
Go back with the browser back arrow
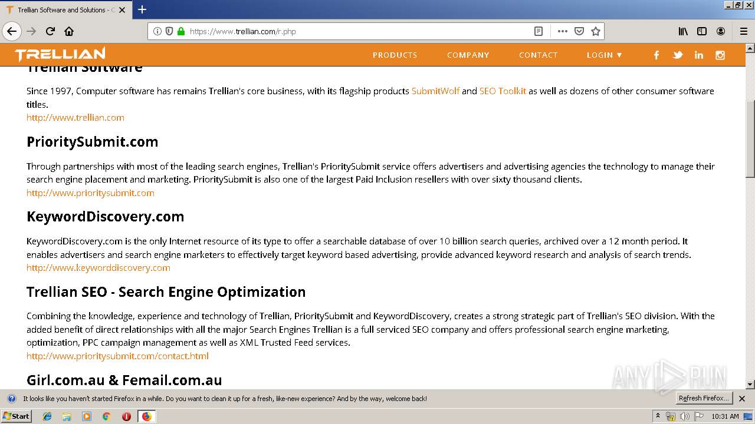point(11,31)
